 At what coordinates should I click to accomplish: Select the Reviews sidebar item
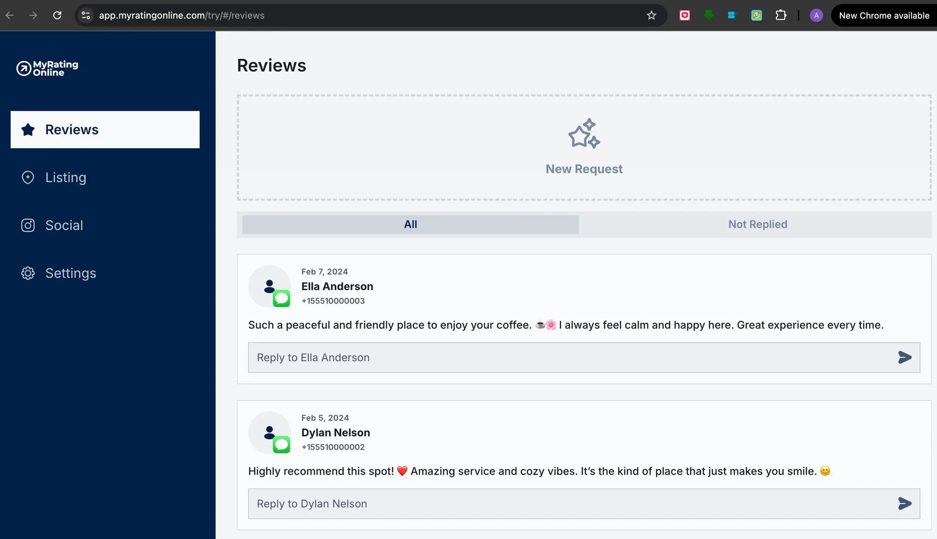(105, 130)
